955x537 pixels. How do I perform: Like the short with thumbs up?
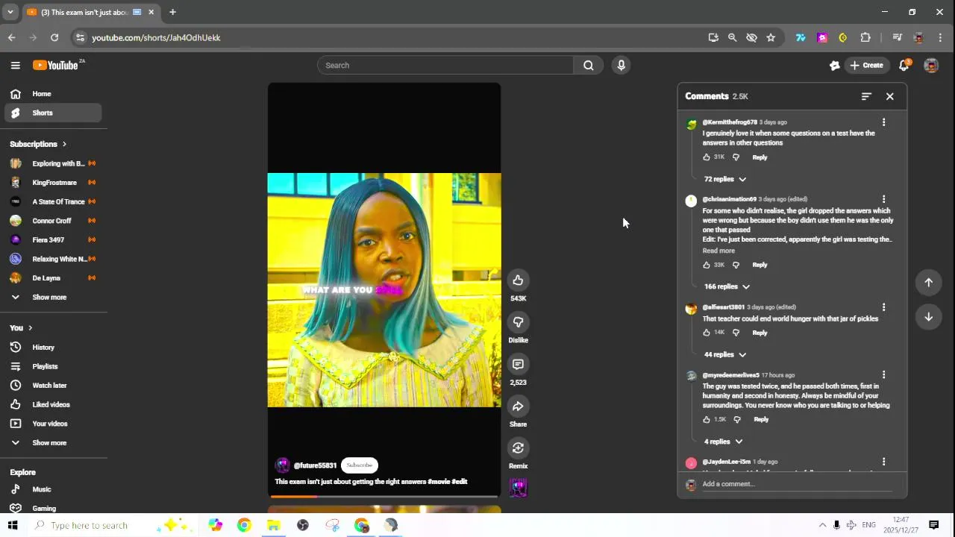[x=518, y=280]
